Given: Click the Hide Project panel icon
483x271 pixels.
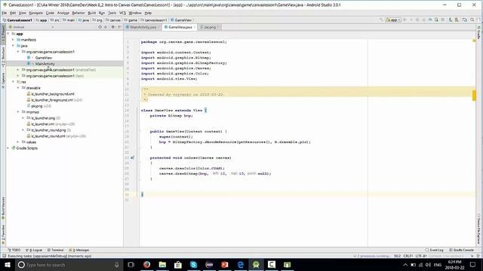Looking at the screenshot, I should tap(119, 27).
